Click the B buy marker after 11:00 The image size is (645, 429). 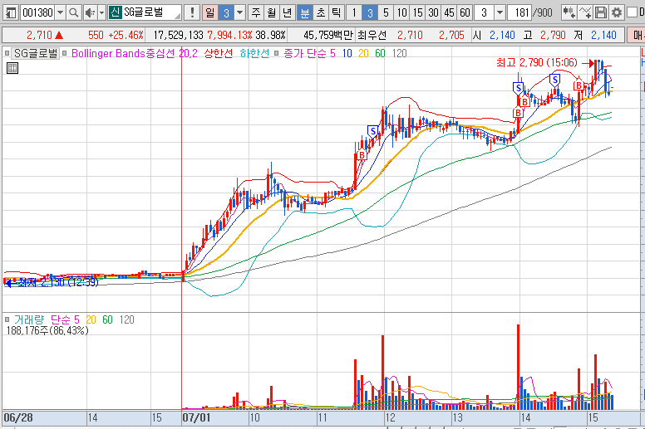click(x=362, y=155)
